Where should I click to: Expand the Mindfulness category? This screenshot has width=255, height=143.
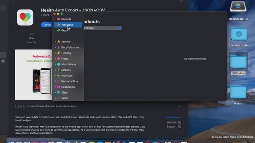click(55, 64)
